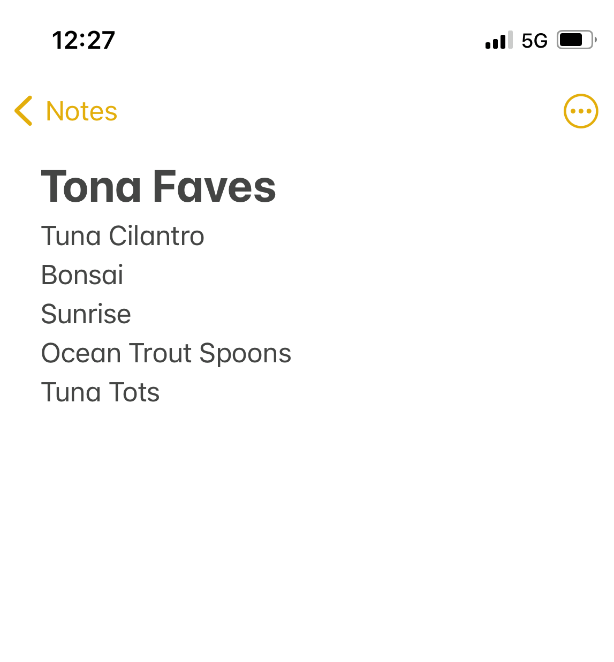Screen dimensions: 614x662
Task: Go back to Notes list
Action: (x=66, y=111)
